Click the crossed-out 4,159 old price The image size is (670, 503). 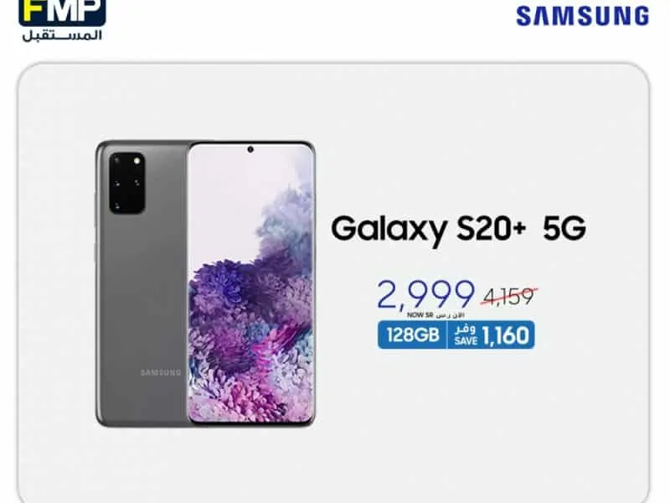(x=509, y=296)
